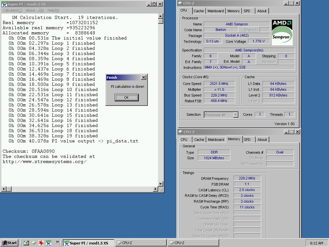Click FSB:DRAM ratio value 1:1
This screenshot has width=329, height=247.
(x=247, y=184)
